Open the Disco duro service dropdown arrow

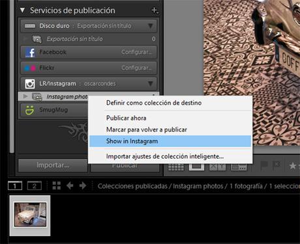coord(150,26)
